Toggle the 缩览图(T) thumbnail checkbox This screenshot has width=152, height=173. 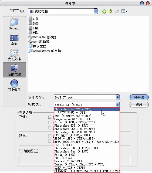pyautogui.click(x=21, y=151)
